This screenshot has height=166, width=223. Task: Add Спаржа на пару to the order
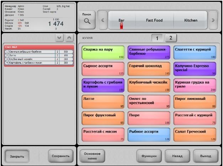tap(103, 53)
